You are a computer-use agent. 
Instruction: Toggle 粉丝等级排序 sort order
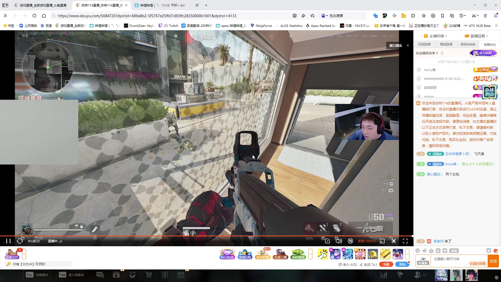[x=427, y=53]
